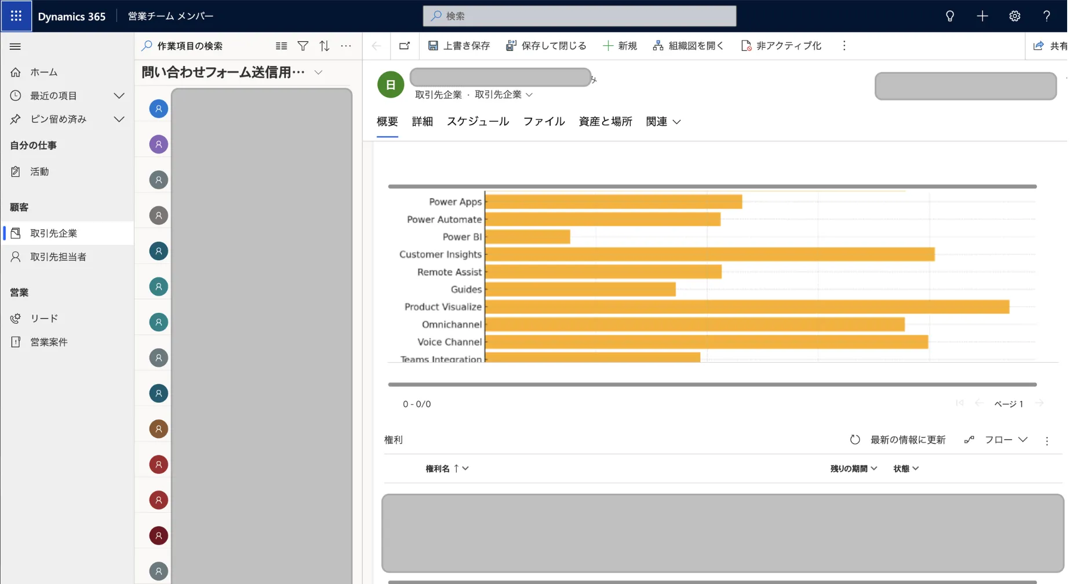Click the lightbulb assistant icon
This screenshot has height=584, width=1070.
click(949, 16)
